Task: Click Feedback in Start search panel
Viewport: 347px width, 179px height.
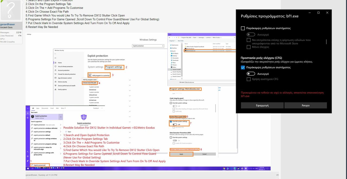Action: (96, 108)
